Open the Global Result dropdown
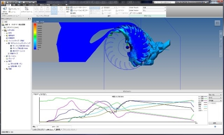224x135 pixels. coord(154,7)
